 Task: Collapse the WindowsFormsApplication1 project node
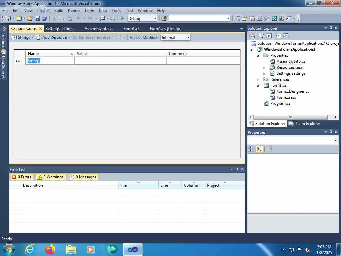(252, 49)
